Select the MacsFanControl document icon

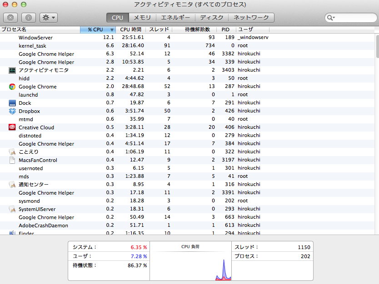12,160
